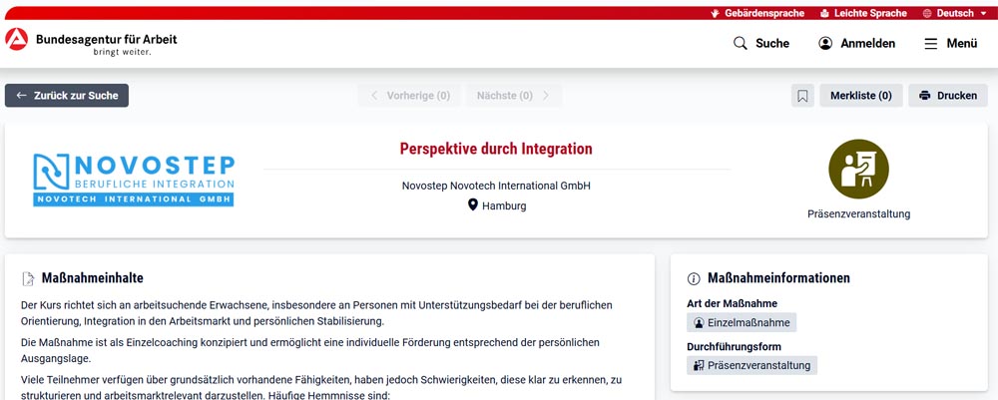Click the paragraph starting 'Der Kurs richtet sich'
Image resolution: width=998 pixels, height=400 pixels.
tap(317, 313)
